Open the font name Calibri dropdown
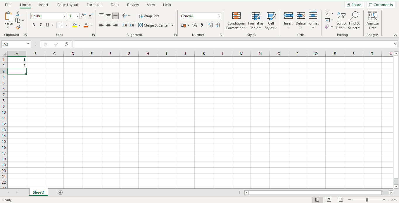The width and height of the screenshot is (399, 203). 64,16
